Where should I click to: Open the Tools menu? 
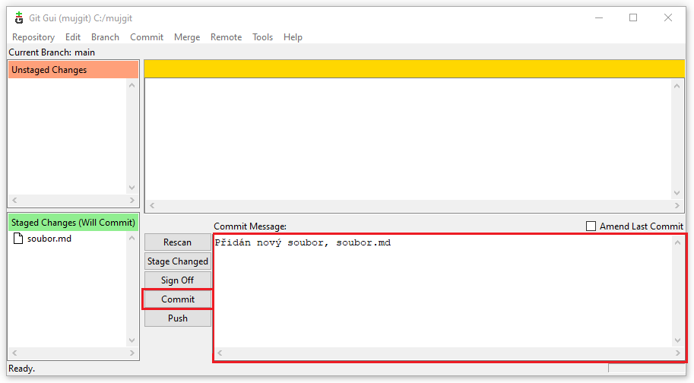tap(262, 37)
